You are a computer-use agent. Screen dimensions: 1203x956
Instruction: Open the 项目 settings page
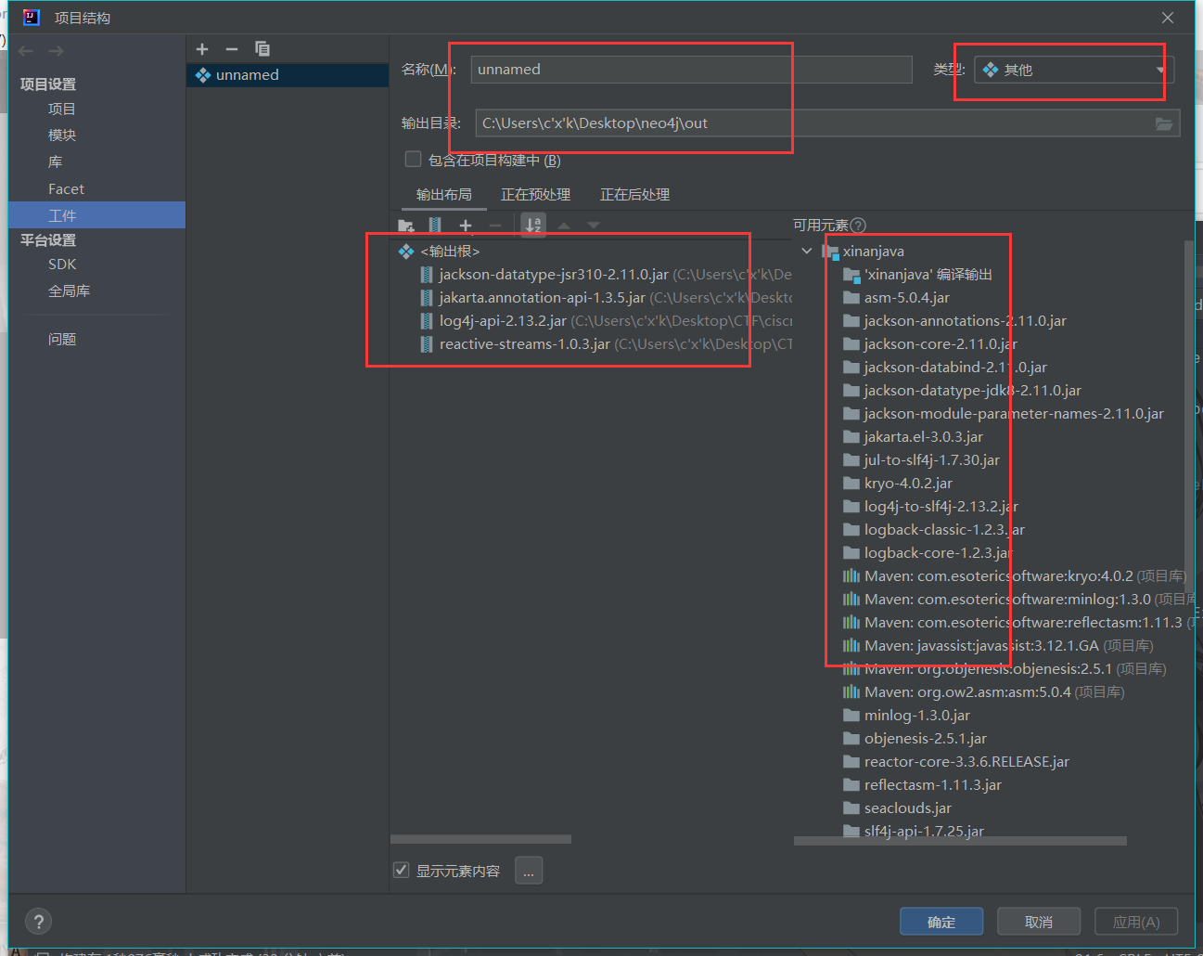pos(62,110)
